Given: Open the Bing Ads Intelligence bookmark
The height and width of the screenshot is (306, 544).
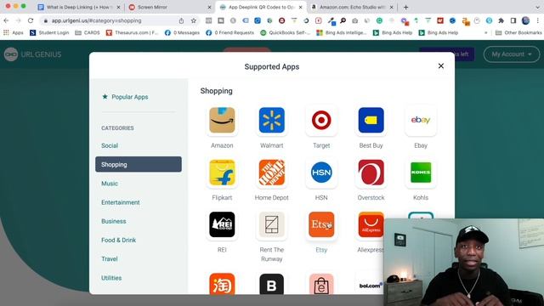Looking at the screenshot, I should pos(342,32).
